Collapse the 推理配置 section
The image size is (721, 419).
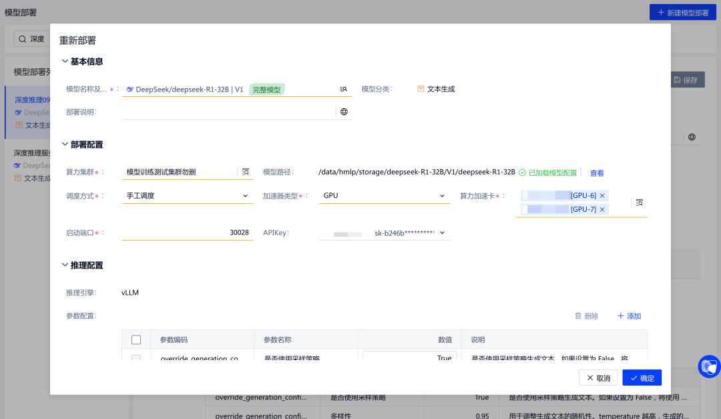[x=65, y=265]
